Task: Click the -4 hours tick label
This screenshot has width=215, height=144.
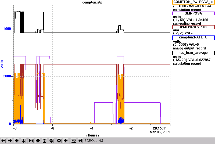Action: coord(92,128)
